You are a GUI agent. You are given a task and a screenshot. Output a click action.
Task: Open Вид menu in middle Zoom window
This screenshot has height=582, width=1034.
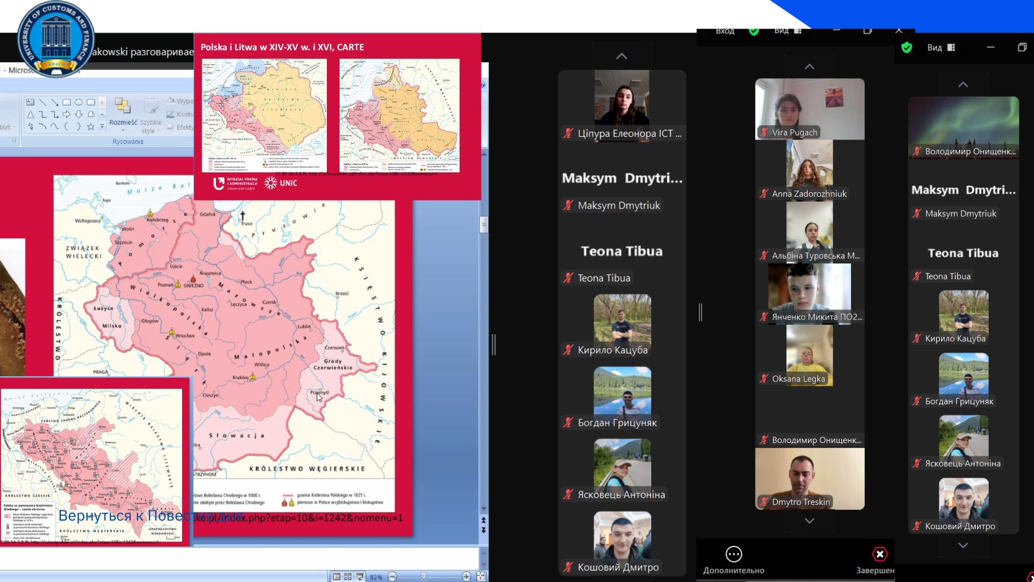pyautogui.click(x=787, y=31)
